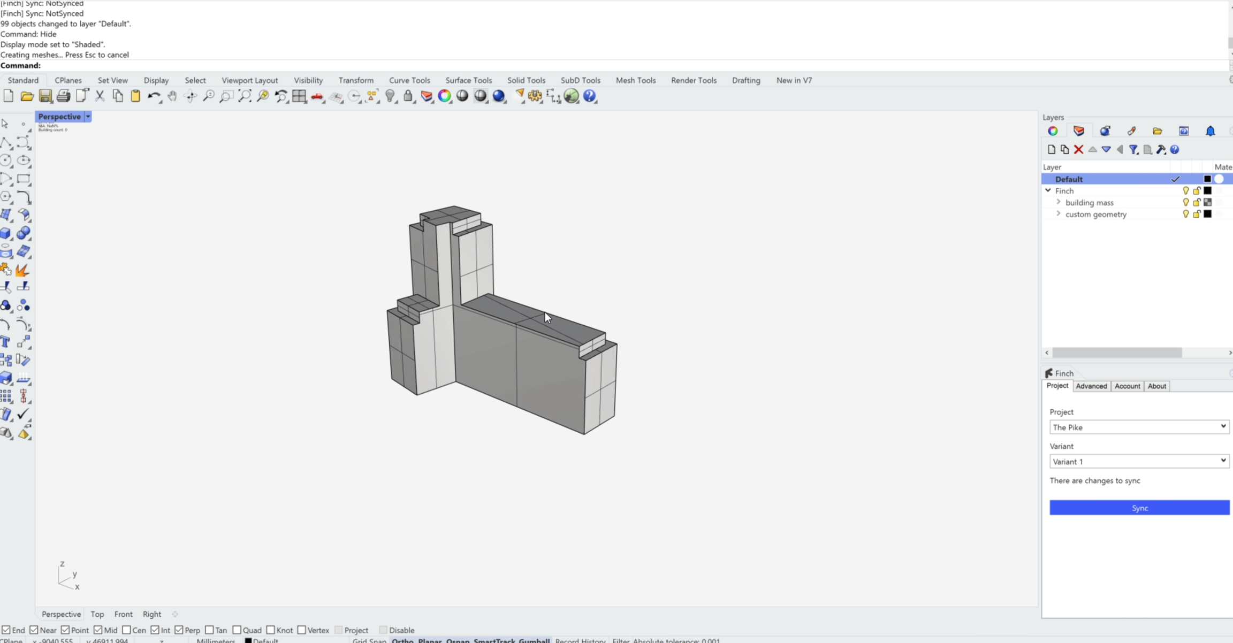Click the custom geometry layer color swatch
The image size is (1233, 643).
tap(1207, 214)
